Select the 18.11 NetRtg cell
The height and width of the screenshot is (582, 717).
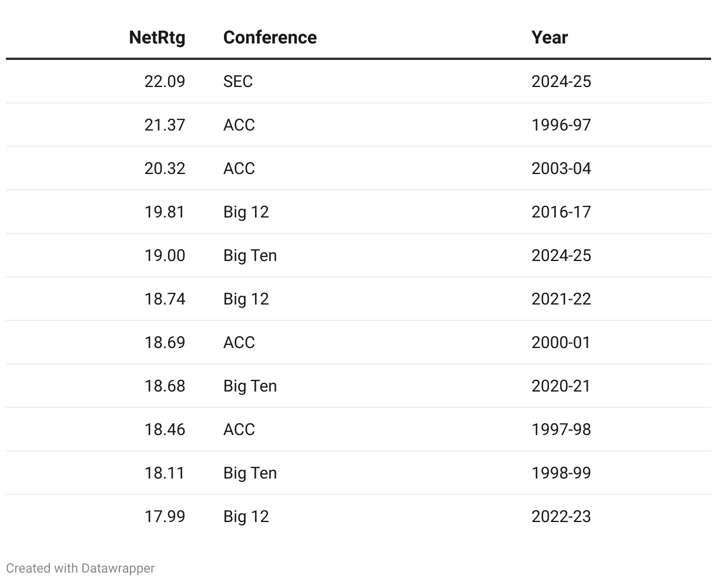point(165,473)
